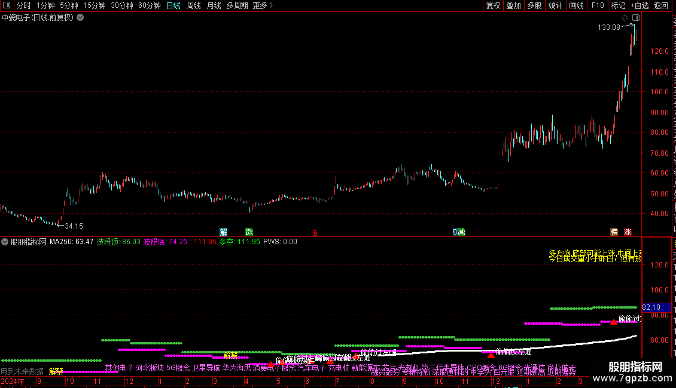
Task: Open the dropdown arrow beside 中瓷电子 title
Action: tap(80, 18)
